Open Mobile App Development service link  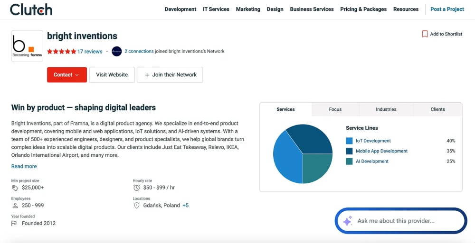pyautogui.click(x=382, y=151)
